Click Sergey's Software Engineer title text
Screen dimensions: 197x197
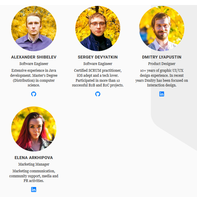98,64
